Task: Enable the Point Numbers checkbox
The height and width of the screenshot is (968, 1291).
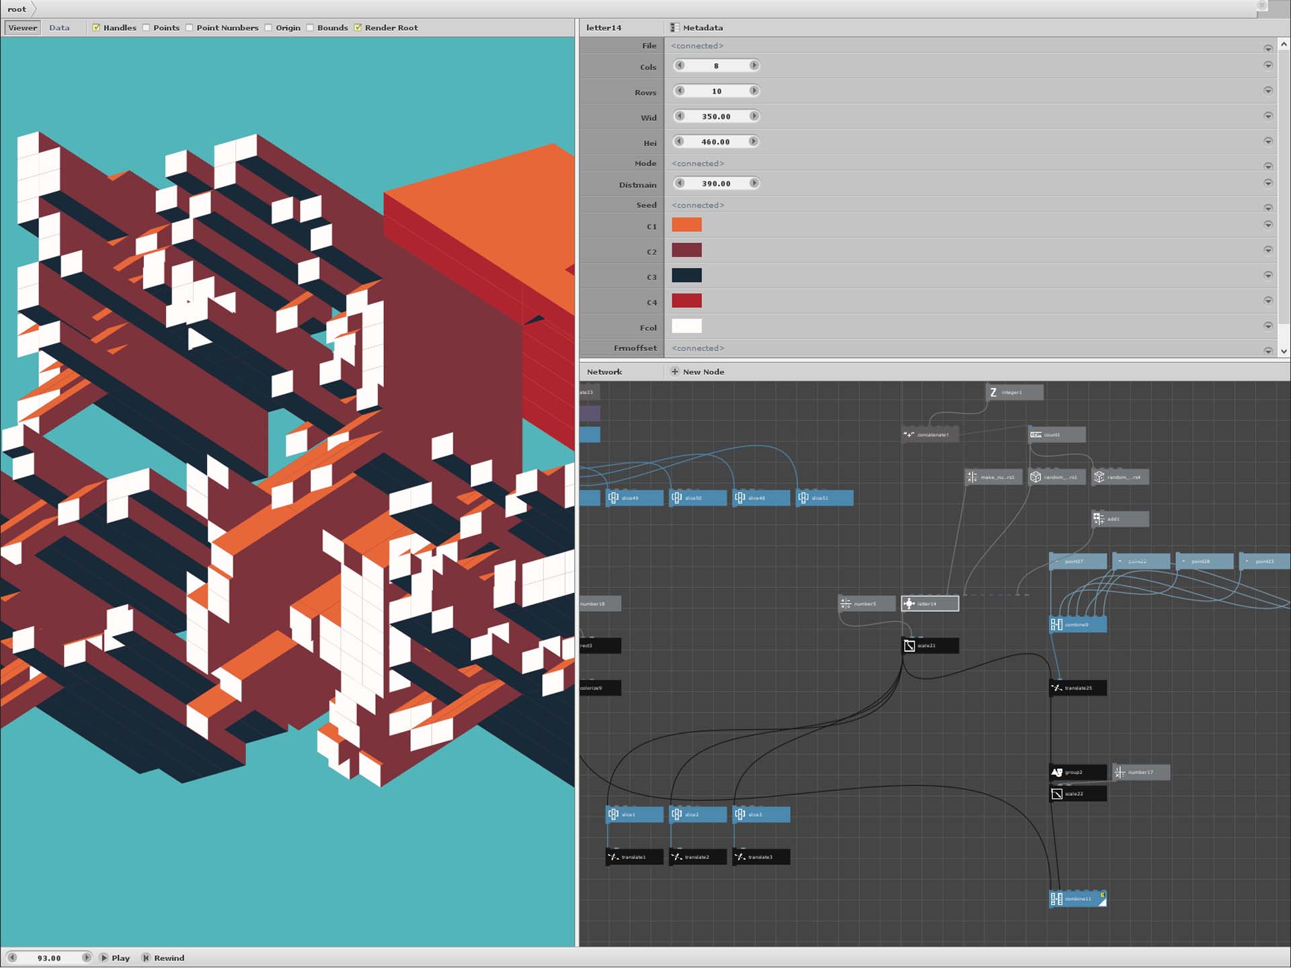Action: pyautogui.click(x=190, y=28)
